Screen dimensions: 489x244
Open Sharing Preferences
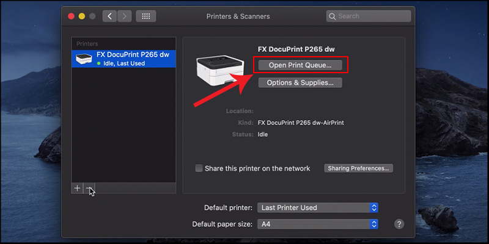click(x=359, y=168)
